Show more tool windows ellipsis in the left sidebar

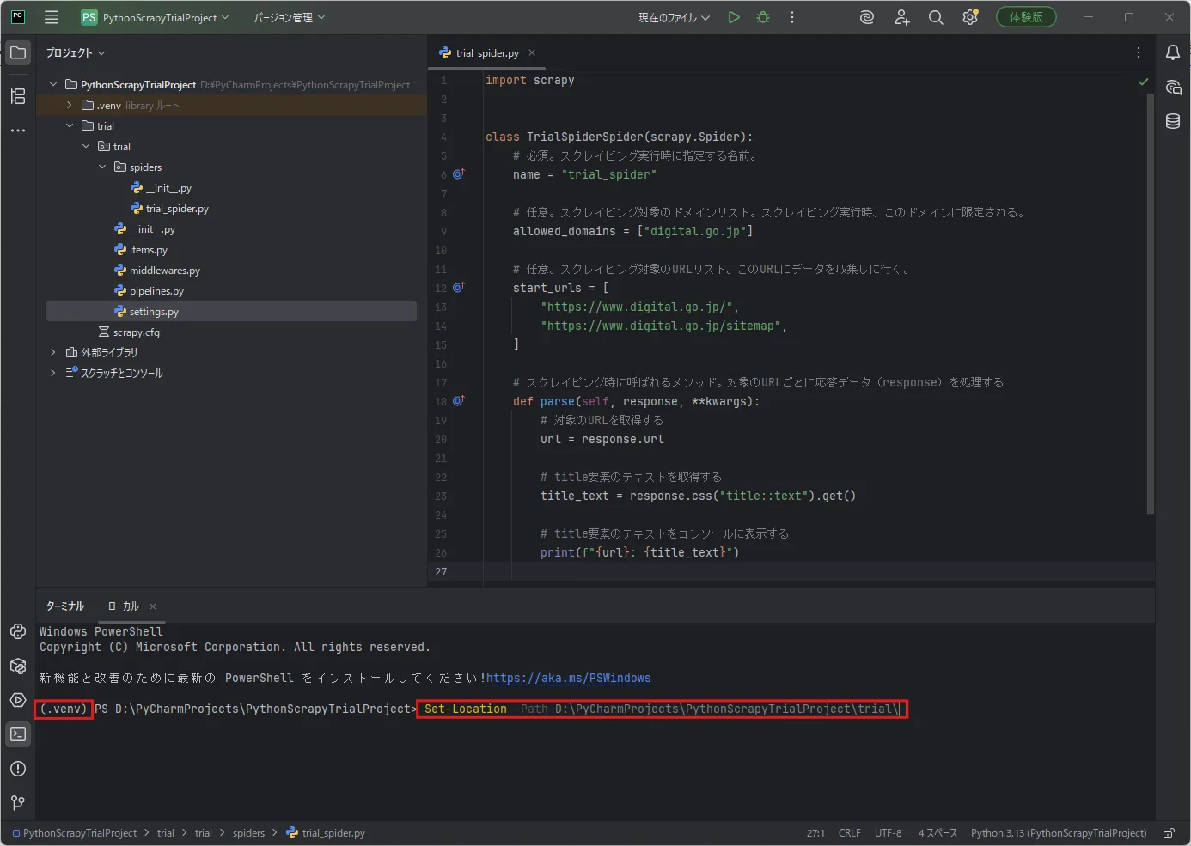pos(18,131)
